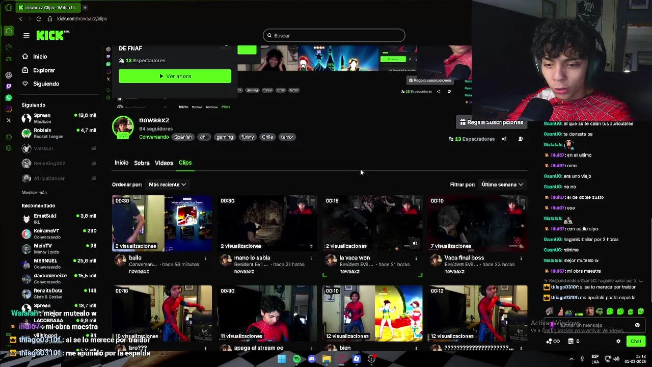
Task: Open Explorar in Kick sidebar
Action: coord(44,70)
